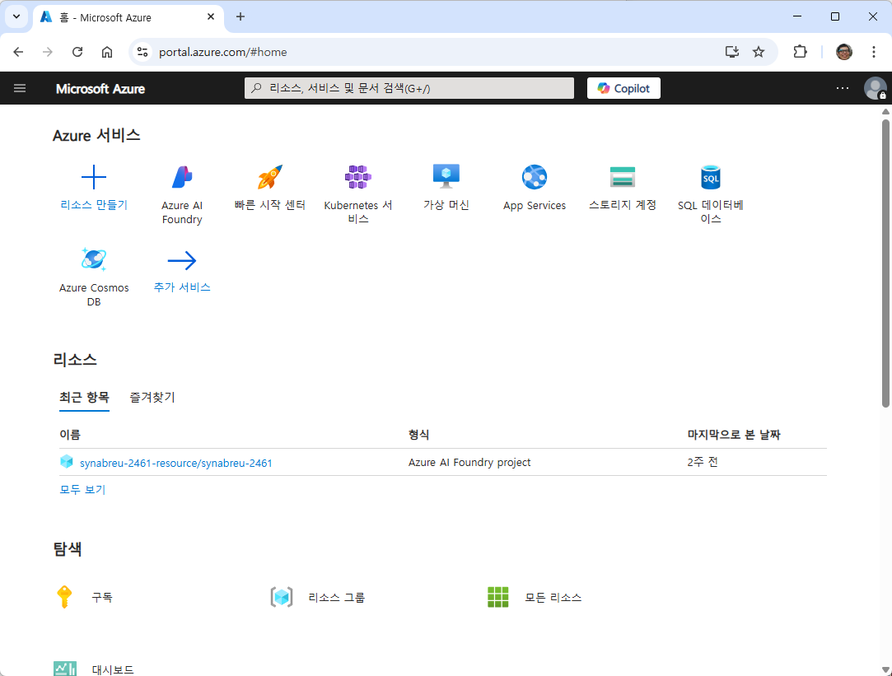Open the portal ellipsis overflow menu
Image resolution: width=892 pixels, height=676 pixels.
(x=843, y=88)
